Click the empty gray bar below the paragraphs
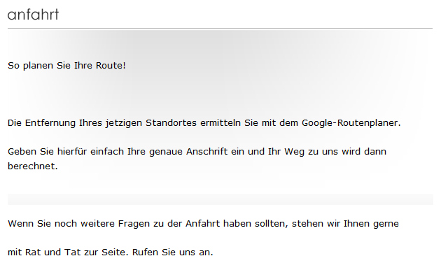The height and width of the screenshot is (270, 441). pos(220,199)
